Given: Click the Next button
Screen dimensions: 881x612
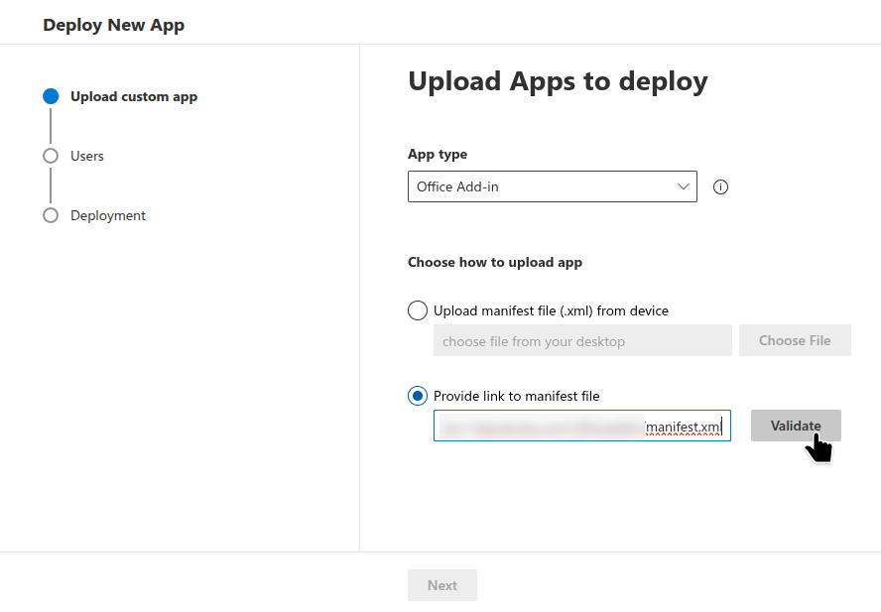Looking at the screenshot, I should point(442,585).
